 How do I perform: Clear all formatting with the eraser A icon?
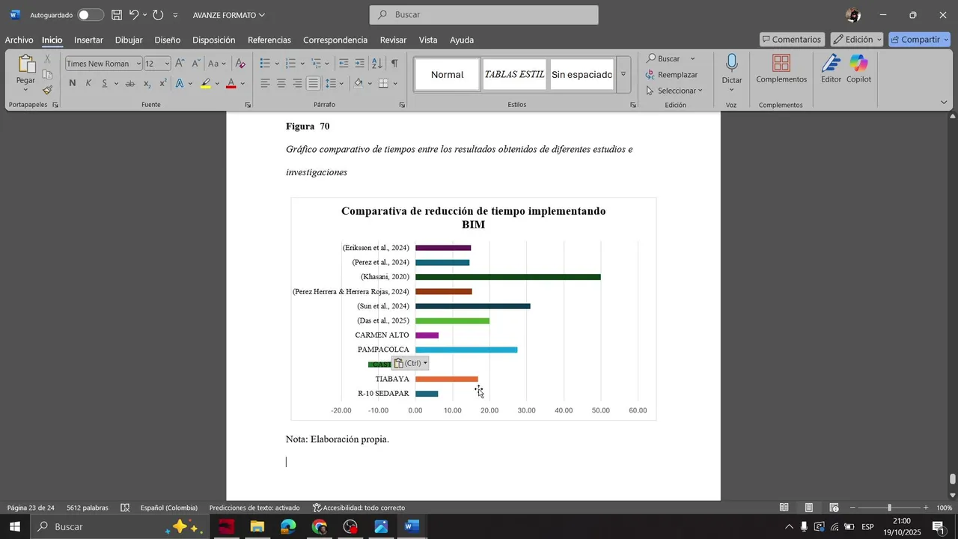coord(240,64)
